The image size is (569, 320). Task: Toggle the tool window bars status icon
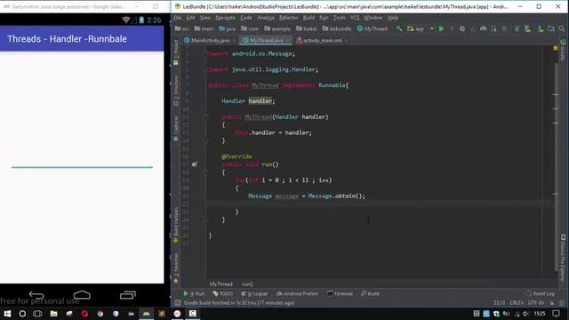[x=177, y=302]
